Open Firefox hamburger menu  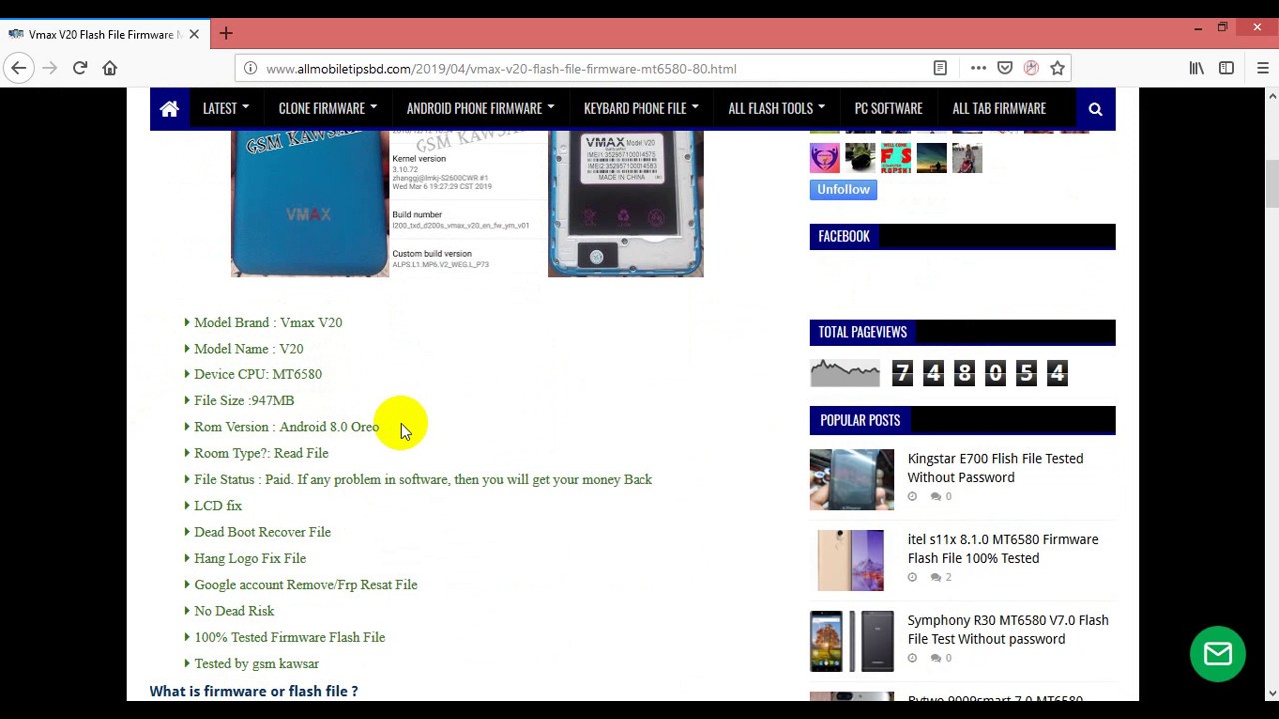tap(1263, 68)
